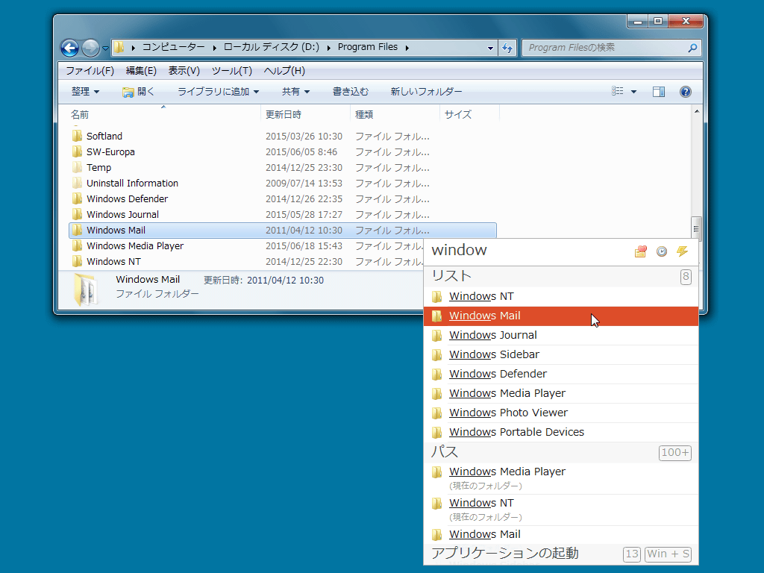Open Windows NT under パス section
This screenshot has height=573, width=764.
[561, 510]
